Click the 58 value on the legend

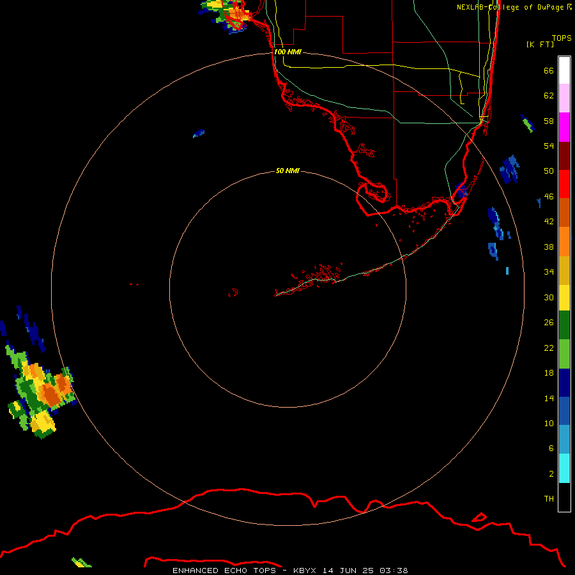(x=549, y=121)
